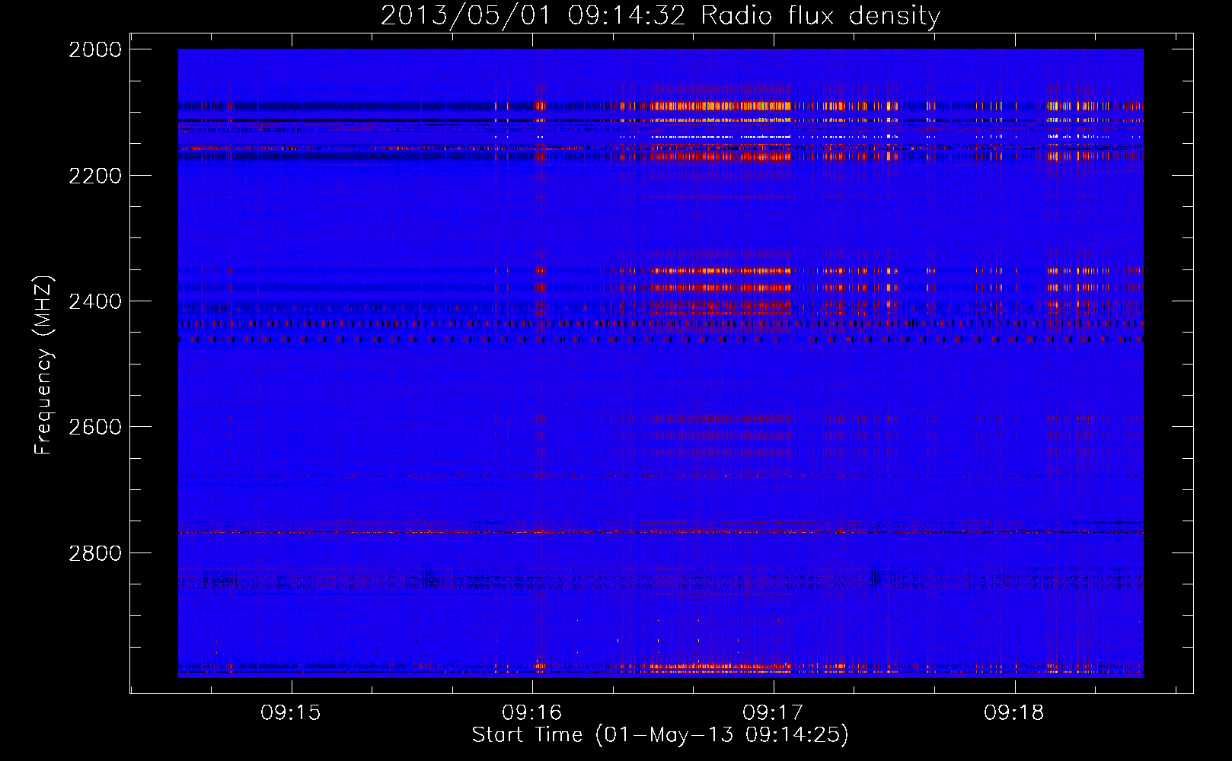The height and width of the screenshot is (761, 1232).
Task: Click the 2600 frequency tick label
Action: [95, 427]
